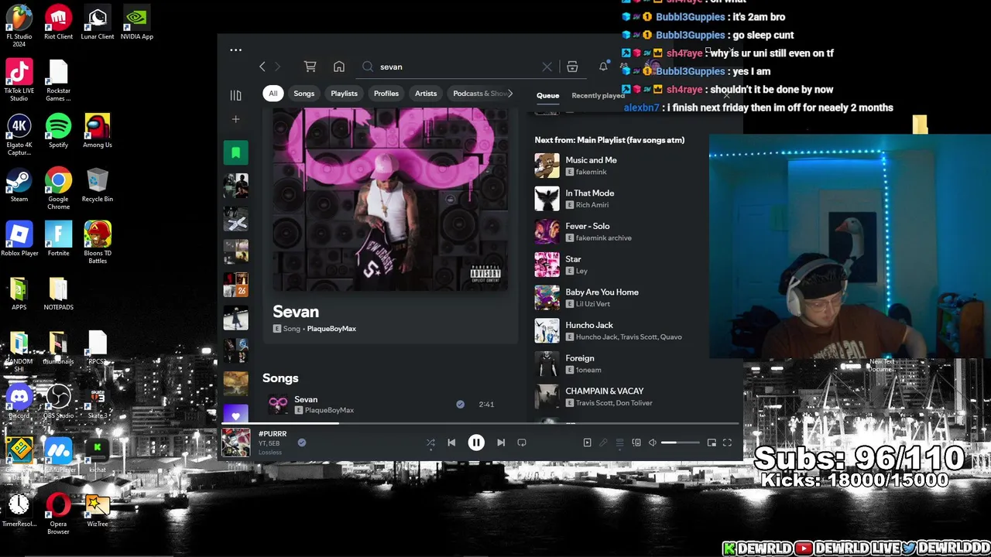This screenshot has height=557, width=991.
Task: Select 'Huncho Jack' track in queue
Action: pyautogui.click(x=588, y=325)
